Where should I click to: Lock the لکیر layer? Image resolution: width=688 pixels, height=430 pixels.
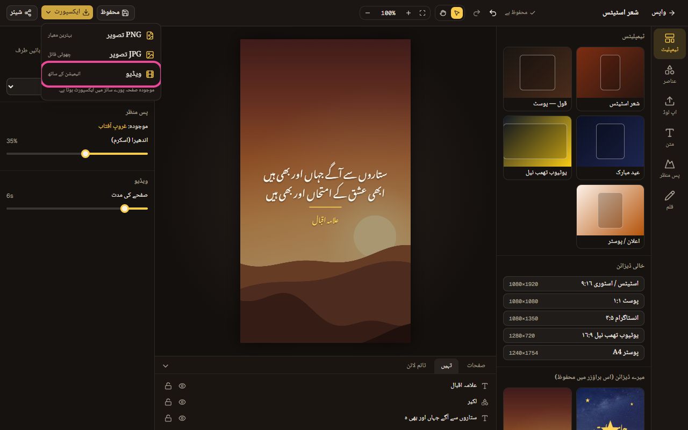coord(168,402)
